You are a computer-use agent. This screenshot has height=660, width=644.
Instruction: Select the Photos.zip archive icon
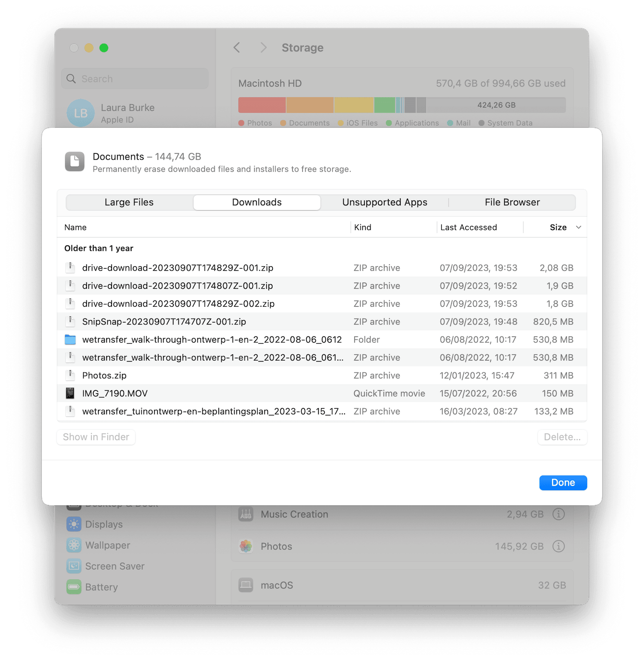[x=70, y=375]
